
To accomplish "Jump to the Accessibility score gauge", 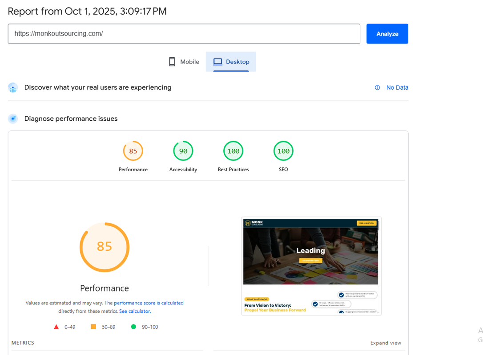I will pos(183,151).
